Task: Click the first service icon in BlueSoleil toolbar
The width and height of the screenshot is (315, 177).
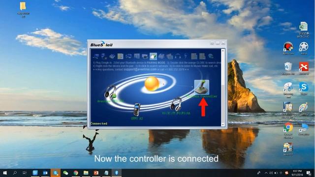Action: 96,57
